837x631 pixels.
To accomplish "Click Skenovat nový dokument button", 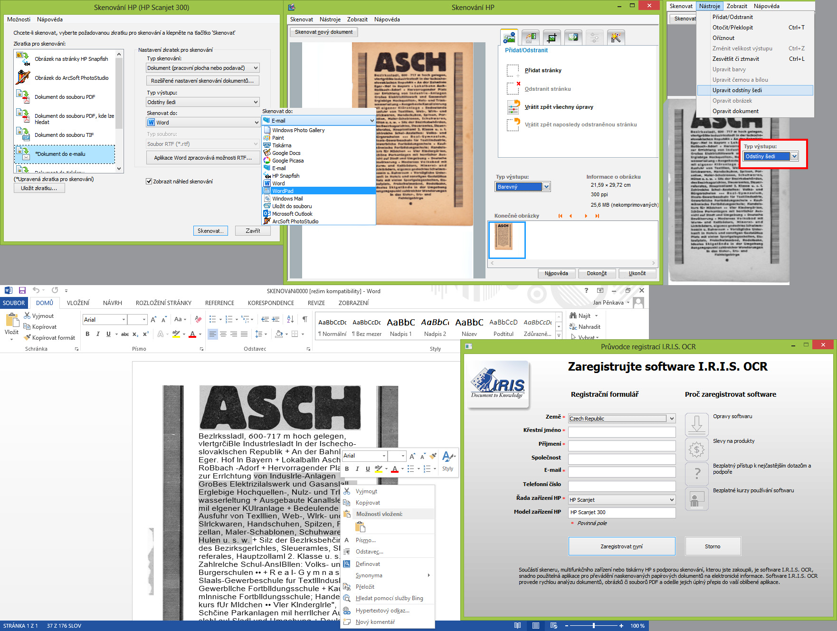I will (x=323, y=32).
